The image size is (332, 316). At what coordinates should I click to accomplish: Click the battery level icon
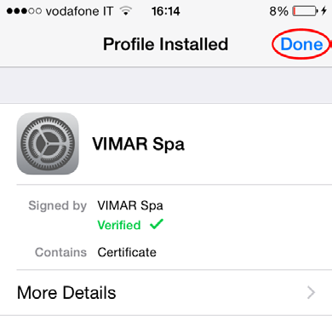click(305, 11)
